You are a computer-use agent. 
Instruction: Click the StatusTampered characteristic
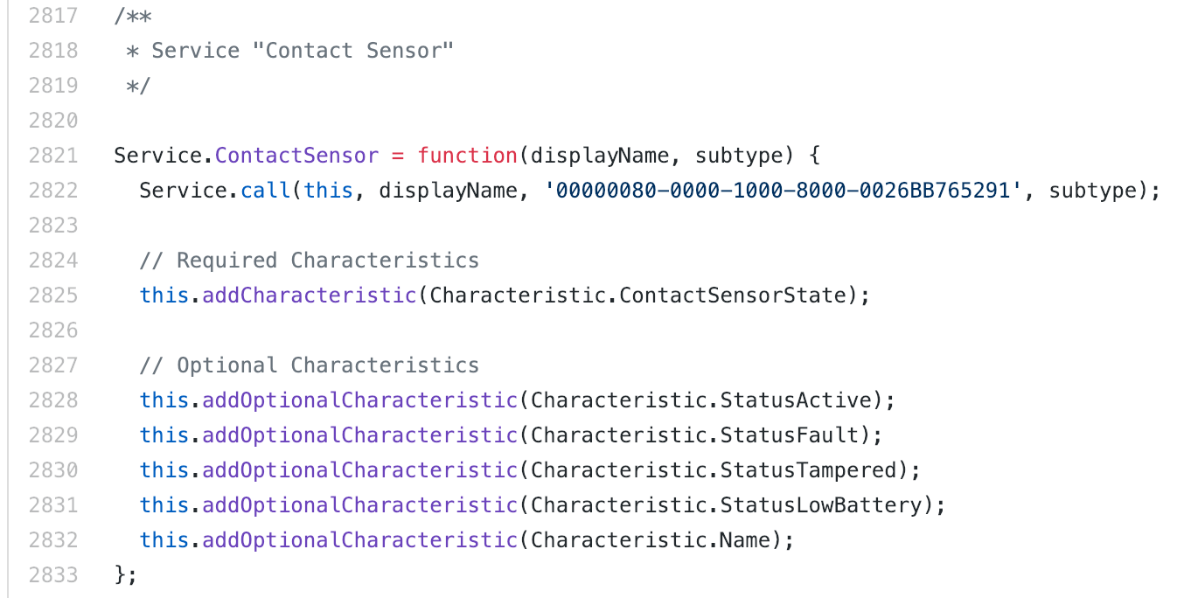pos(809,470)
